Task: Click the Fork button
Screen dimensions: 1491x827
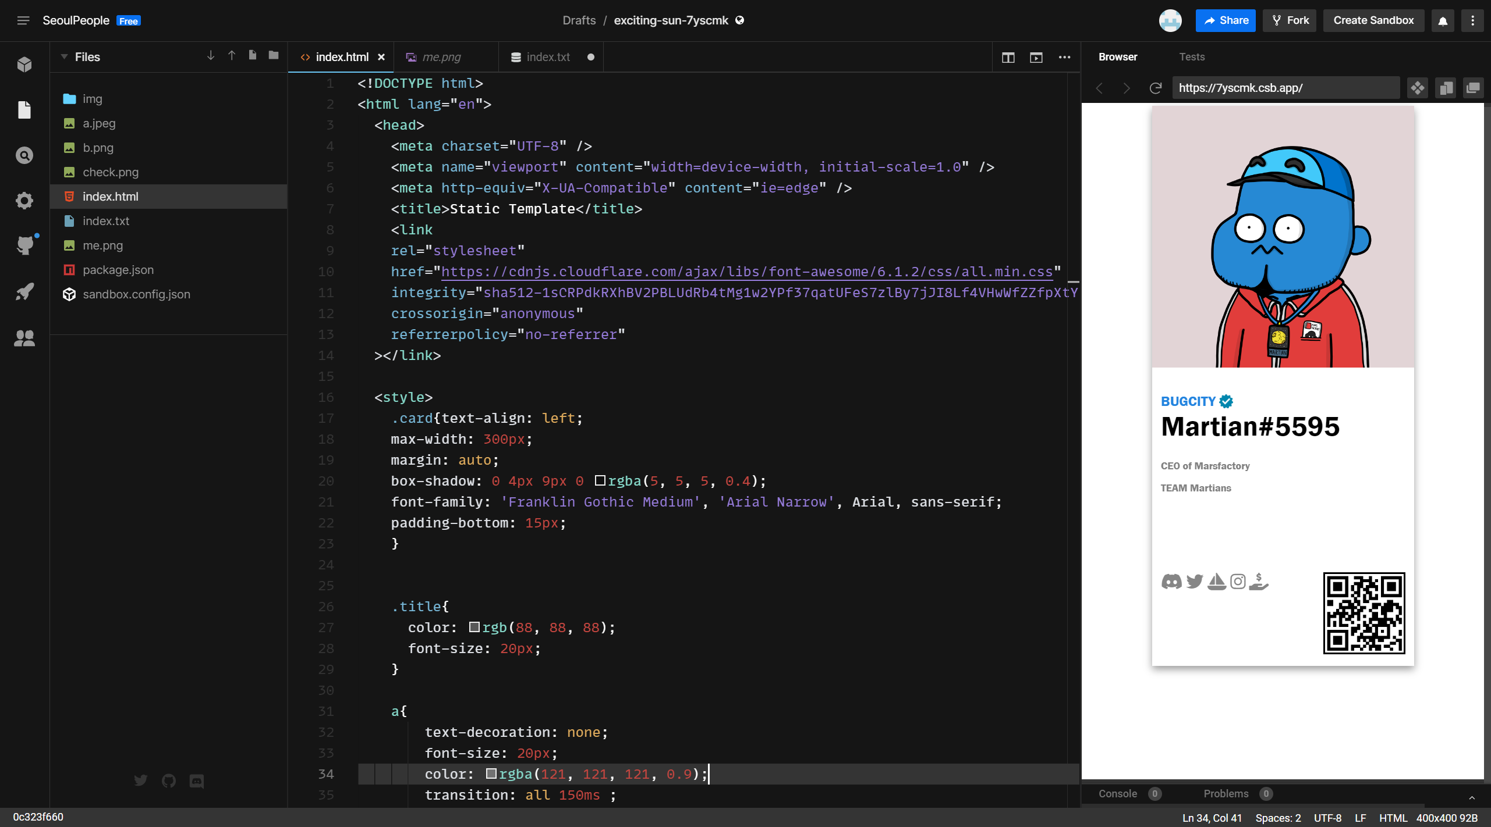Action: [1290, 20]
